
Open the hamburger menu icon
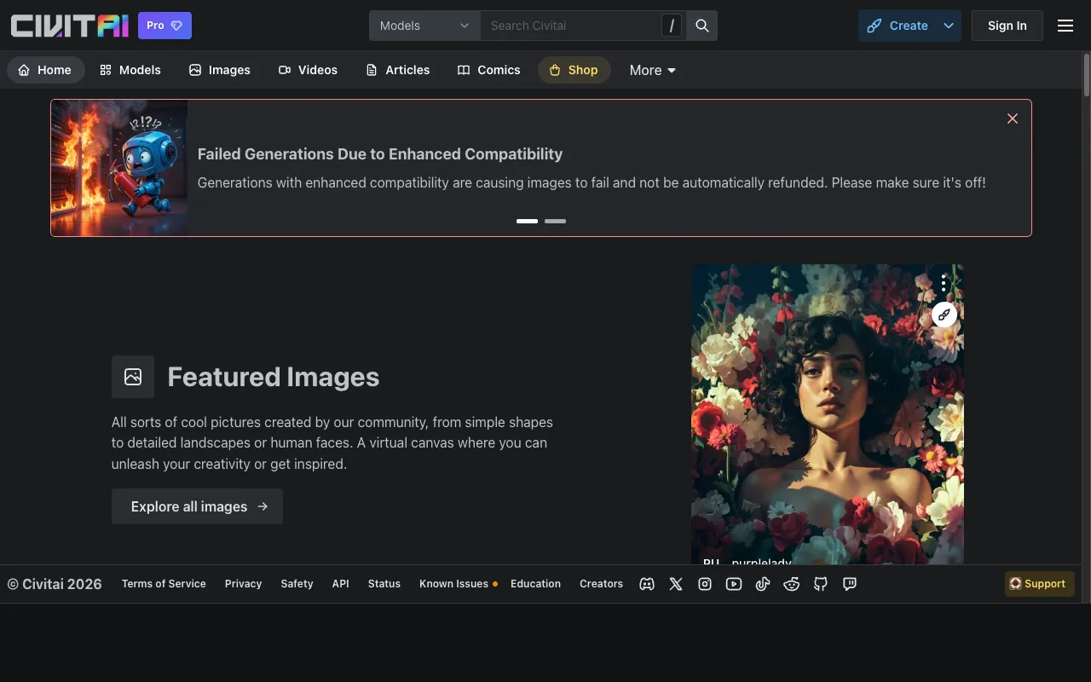(x=1065, y=26)
